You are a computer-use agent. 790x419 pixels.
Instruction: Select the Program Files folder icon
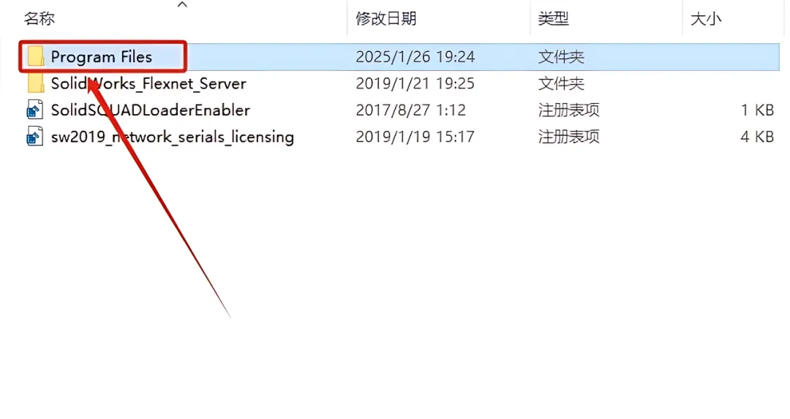pyautogui.click(x=36, y=56)
